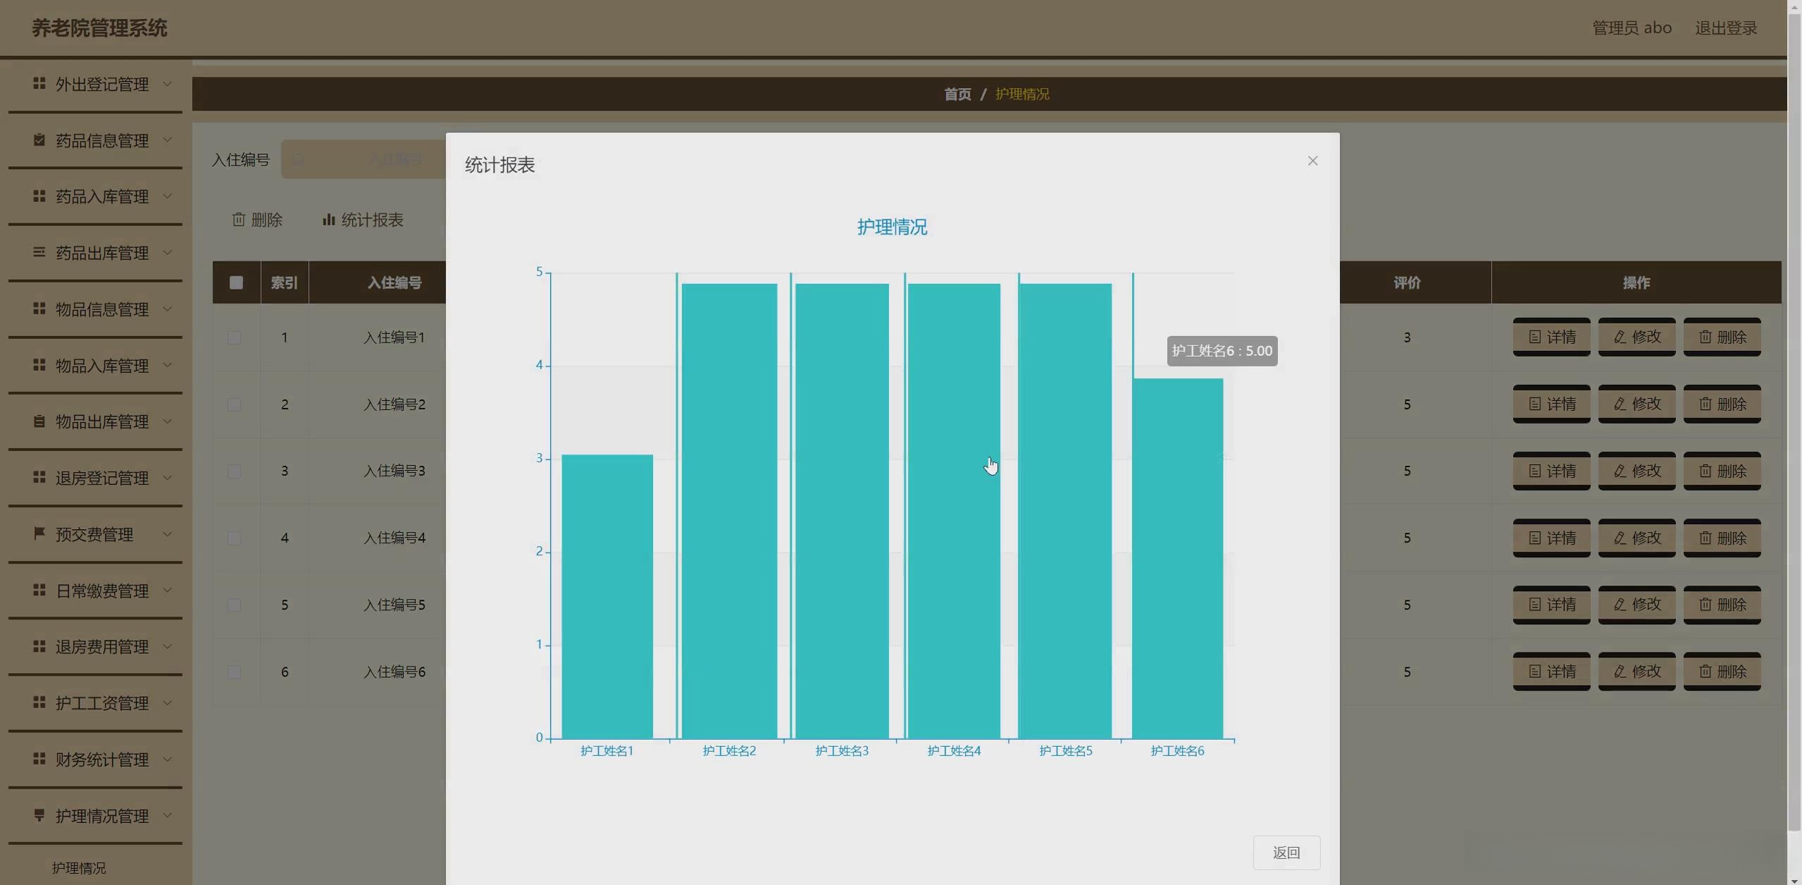Screen dimensions: 1802x885
Task: Click the list icon beside 药品出库管理
Action: [x=39, y=252]
